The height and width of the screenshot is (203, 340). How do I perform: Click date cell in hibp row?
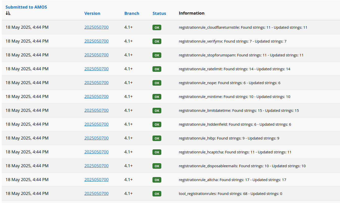27,138
